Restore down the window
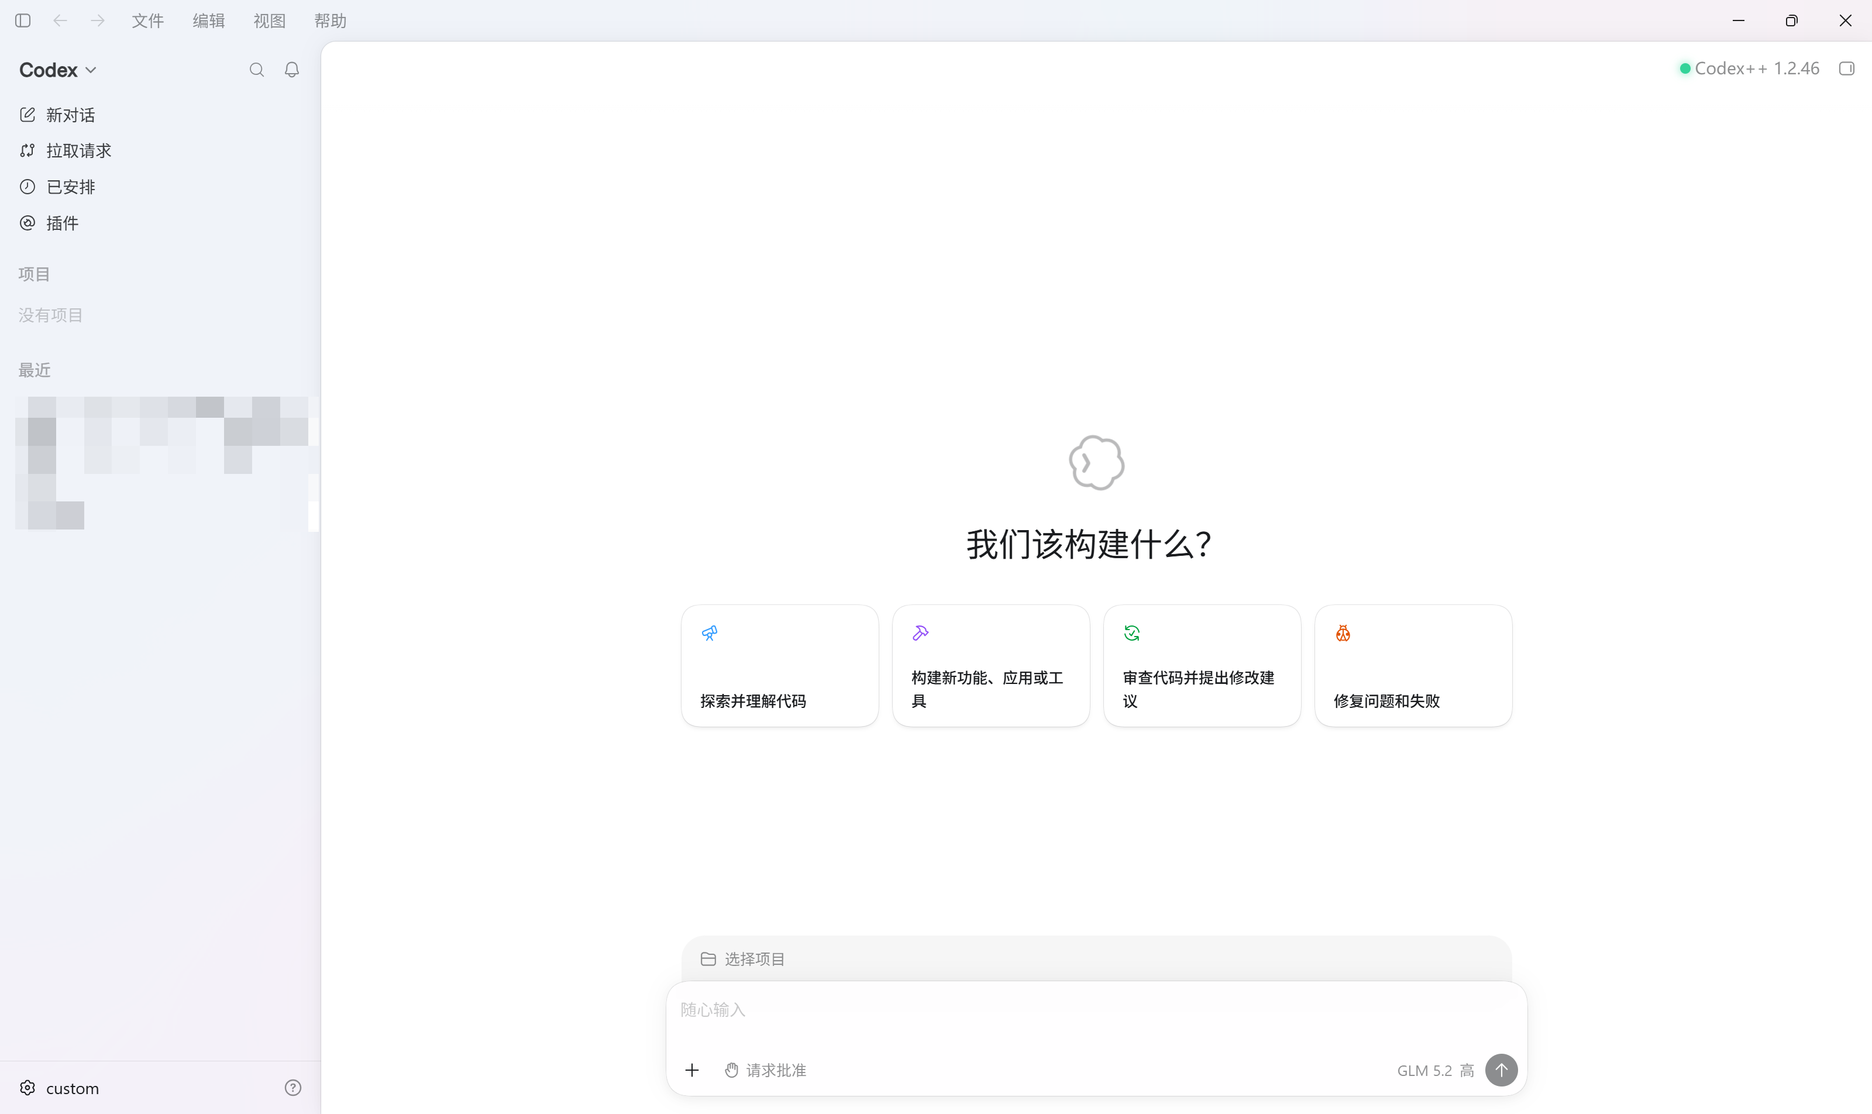 1792,20
